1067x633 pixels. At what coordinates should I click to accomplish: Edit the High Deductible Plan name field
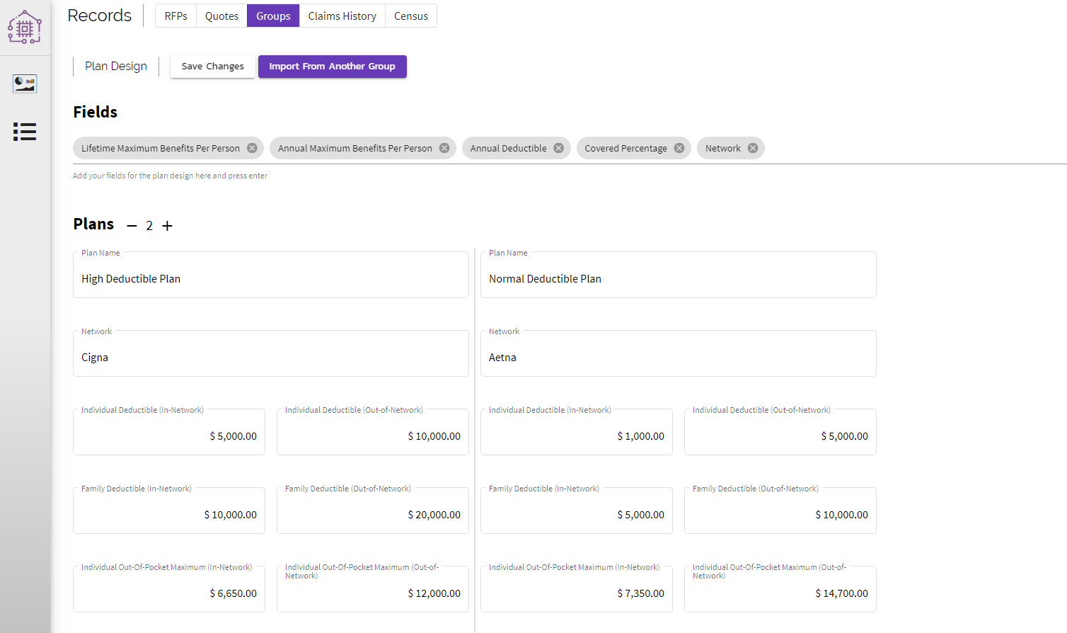coord(270,278)
